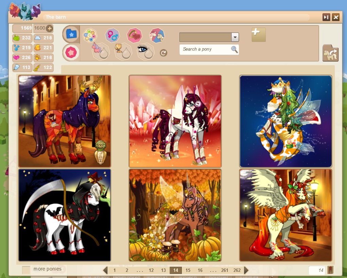The height and width of the screenshot is (278, 347).
Task: Click the heart and ring breeding filter
Action: [x=134, y=35]
